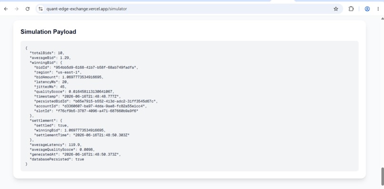
Task: Select the Simulation Payload heading
Action: (x=48, y=31)
